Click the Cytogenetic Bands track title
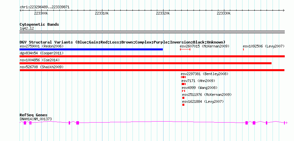The image size is (294, 141). 39,24
